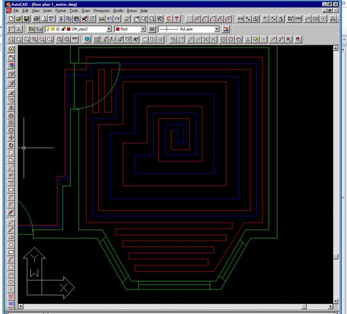Open the Modify menu

(x=118, y=10)
